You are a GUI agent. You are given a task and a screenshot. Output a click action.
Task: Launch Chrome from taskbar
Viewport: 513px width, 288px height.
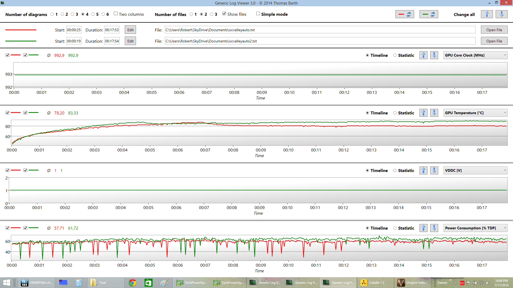(133, 283)
